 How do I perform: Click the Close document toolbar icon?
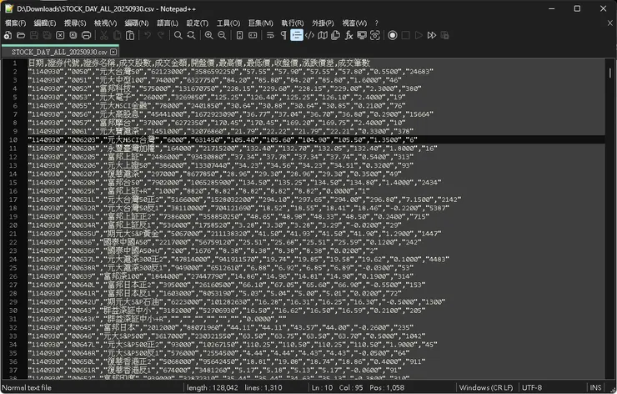point(60,35)
